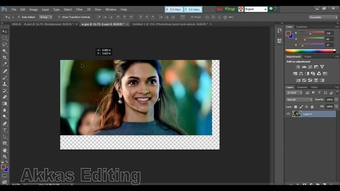Select the Brush tool
Image resolution: width=340 pixels, height=191 pixels.
coord(5,77)
